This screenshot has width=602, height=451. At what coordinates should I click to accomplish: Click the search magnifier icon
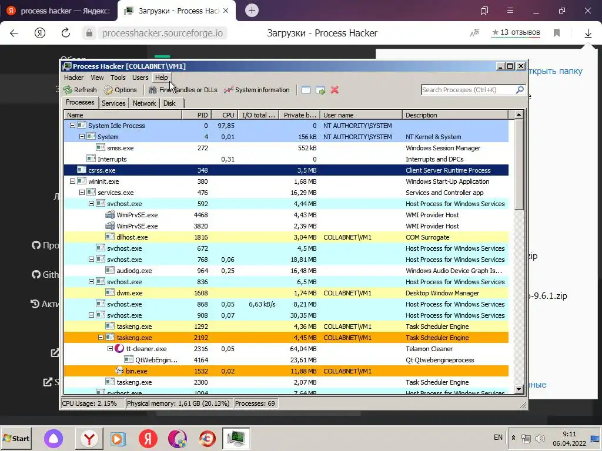click(520, 90)
